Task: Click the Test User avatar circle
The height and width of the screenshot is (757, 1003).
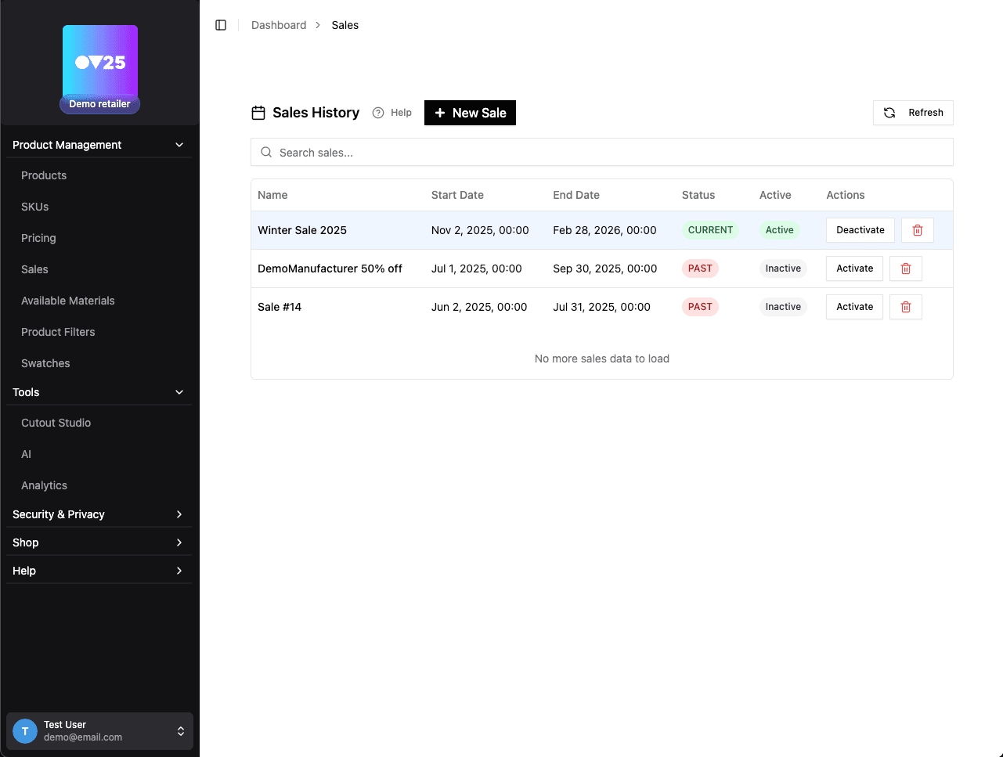Action: pyautogui.click(x=24, y=730)
